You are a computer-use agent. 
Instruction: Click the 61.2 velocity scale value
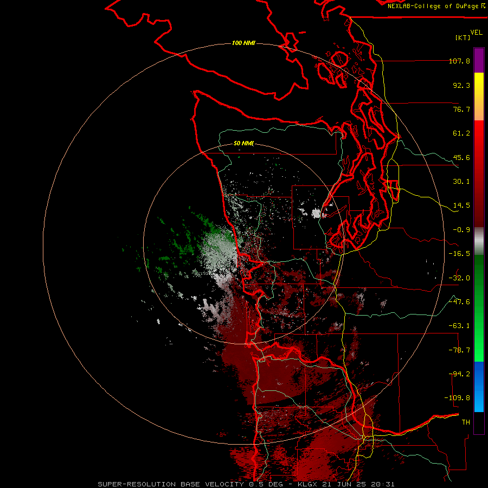461,133
